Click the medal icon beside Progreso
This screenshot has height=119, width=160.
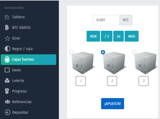point(7,91)
